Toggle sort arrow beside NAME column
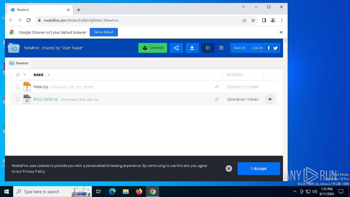The height and width of the screenshot is (197, 350). [49, 75]
